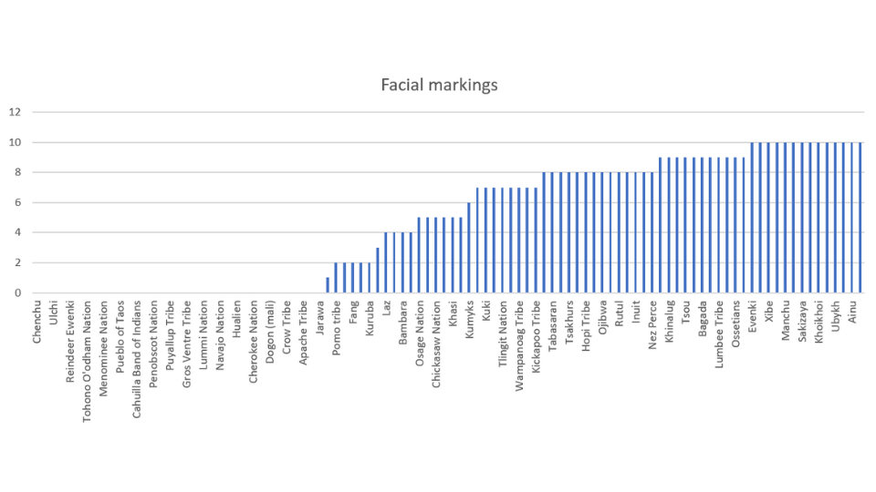This screenshot has width=876, height=492.
Task: Click the Chenchu axis label
Action: [36, 322]
